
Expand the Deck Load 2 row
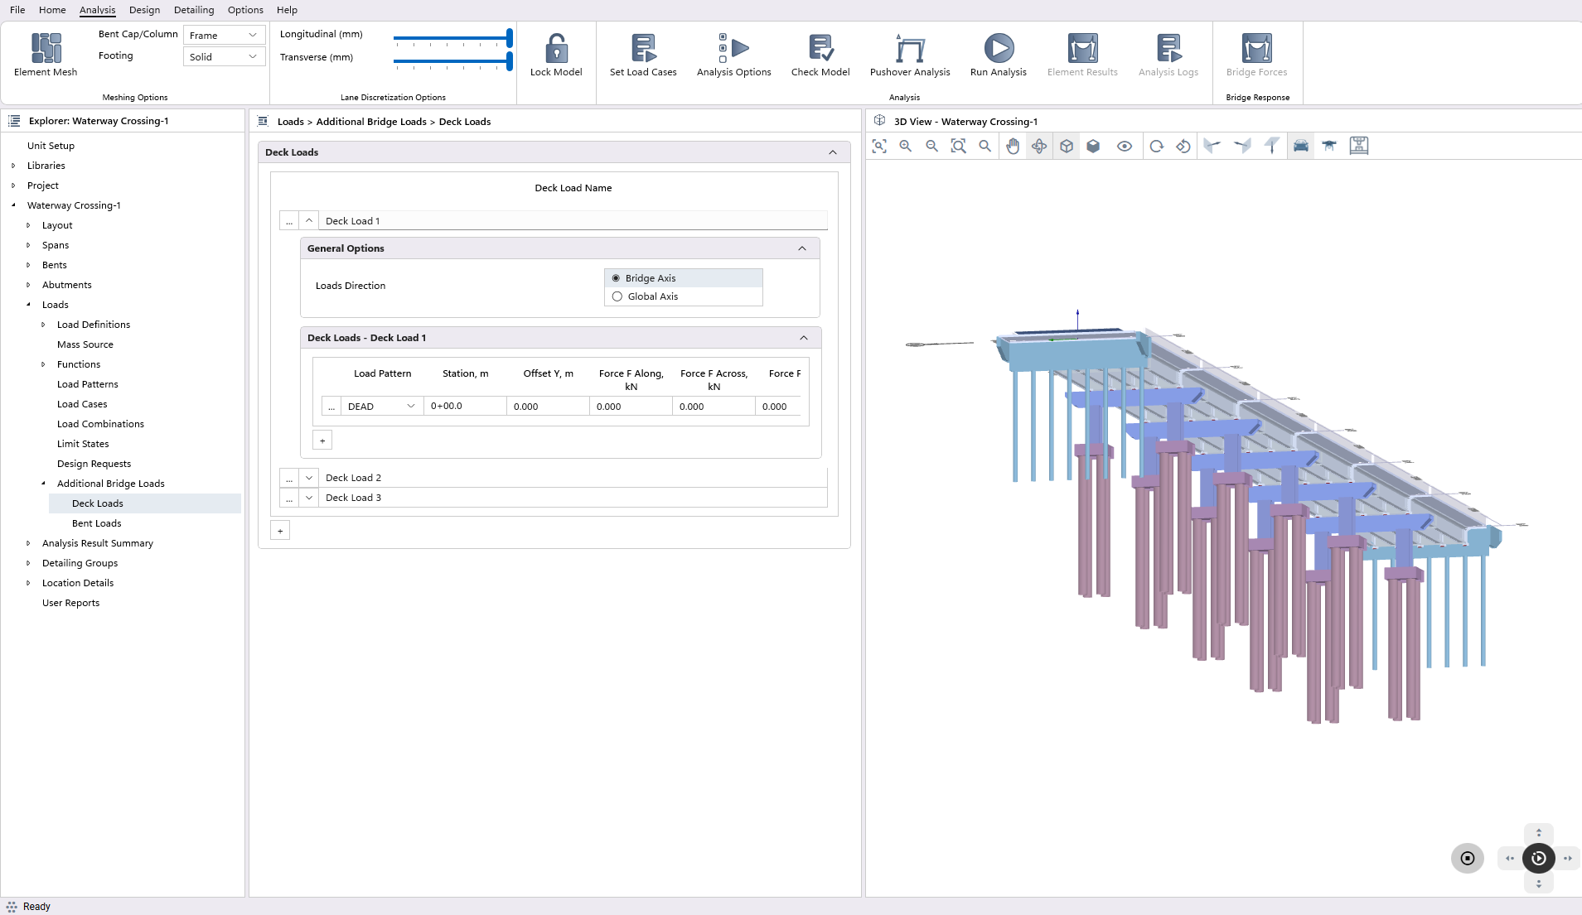308,478
